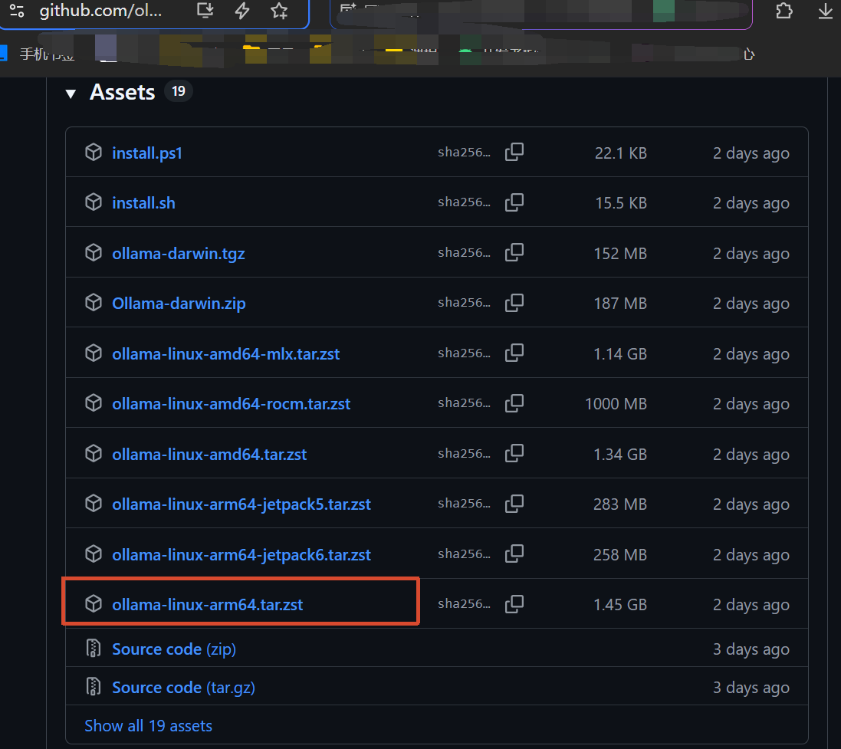The height and width of the screenshot is (749, 841).
Task: Copy sha256 for ollama-linux-amd64-rocm.tar.zst
Action: pos(514,403)
